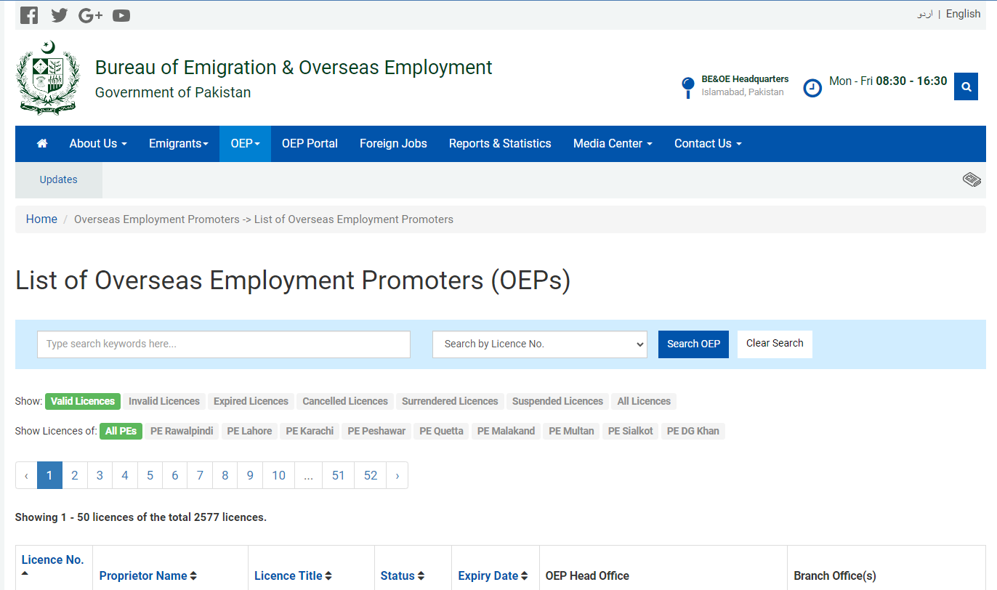Go to pagination page 51
997x590 pixels.
(338, 476)
